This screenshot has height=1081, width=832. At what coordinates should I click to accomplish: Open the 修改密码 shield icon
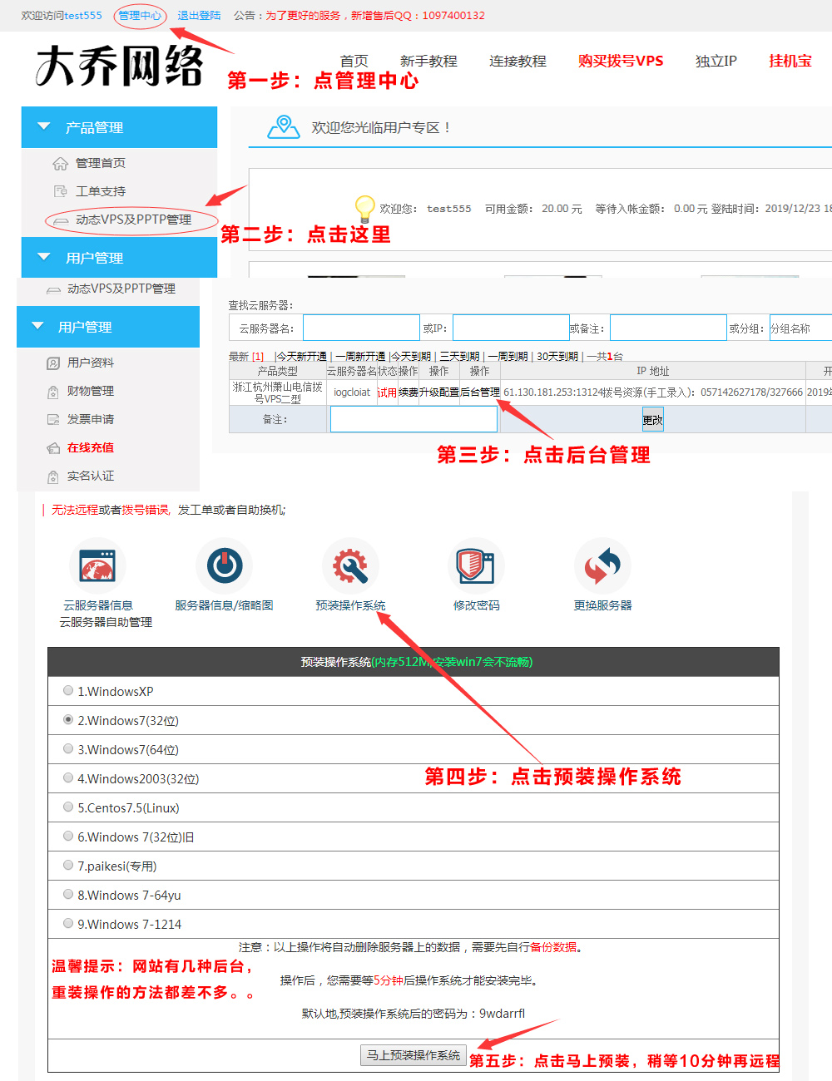click(476, 566)
